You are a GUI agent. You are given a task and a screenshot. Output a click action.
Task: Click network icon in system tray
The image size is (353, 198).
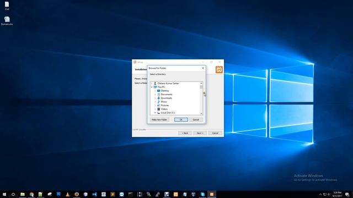pyautogui.click(x=325, y=194)
